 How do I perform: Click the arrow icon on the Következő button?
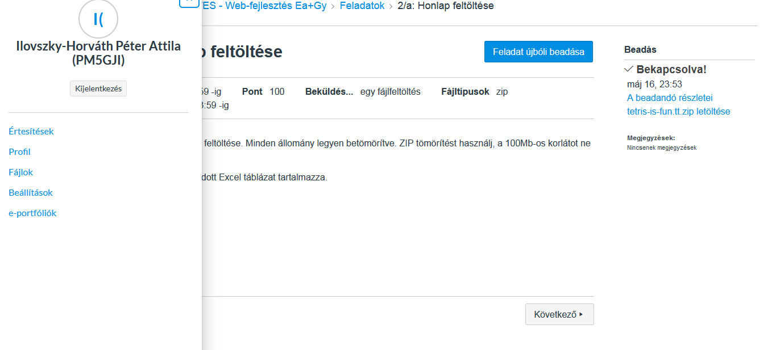pyautogui.click(x=581, y=314)
